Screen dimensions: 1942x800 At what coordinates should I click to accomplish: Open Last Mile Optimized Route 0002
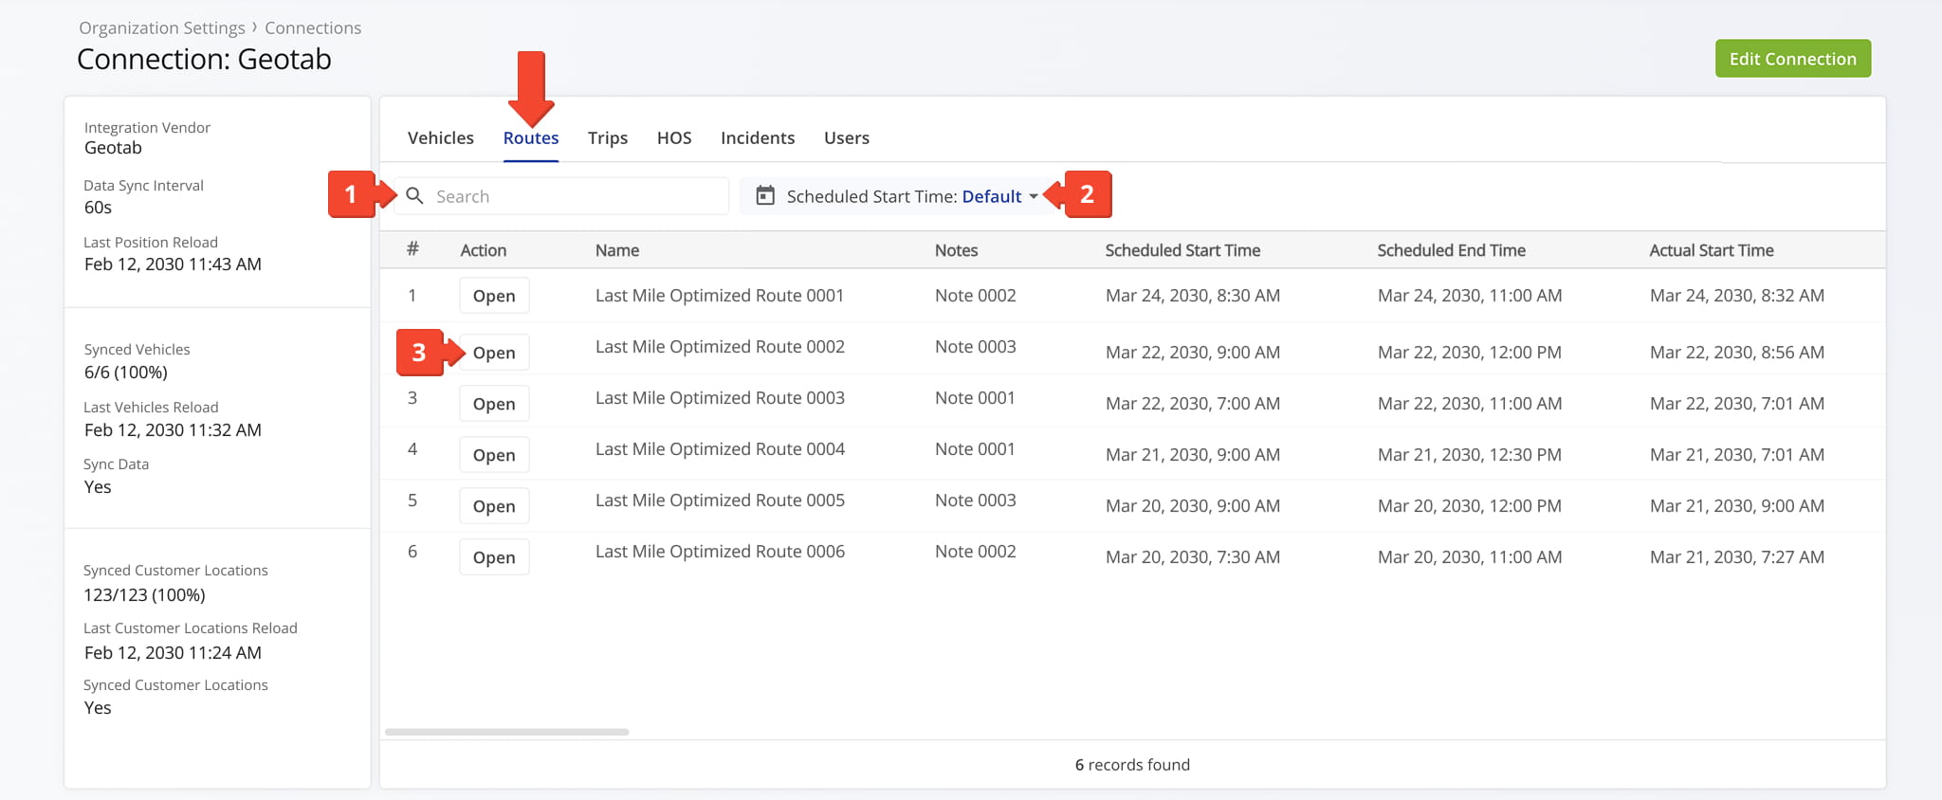click(494, 353)
